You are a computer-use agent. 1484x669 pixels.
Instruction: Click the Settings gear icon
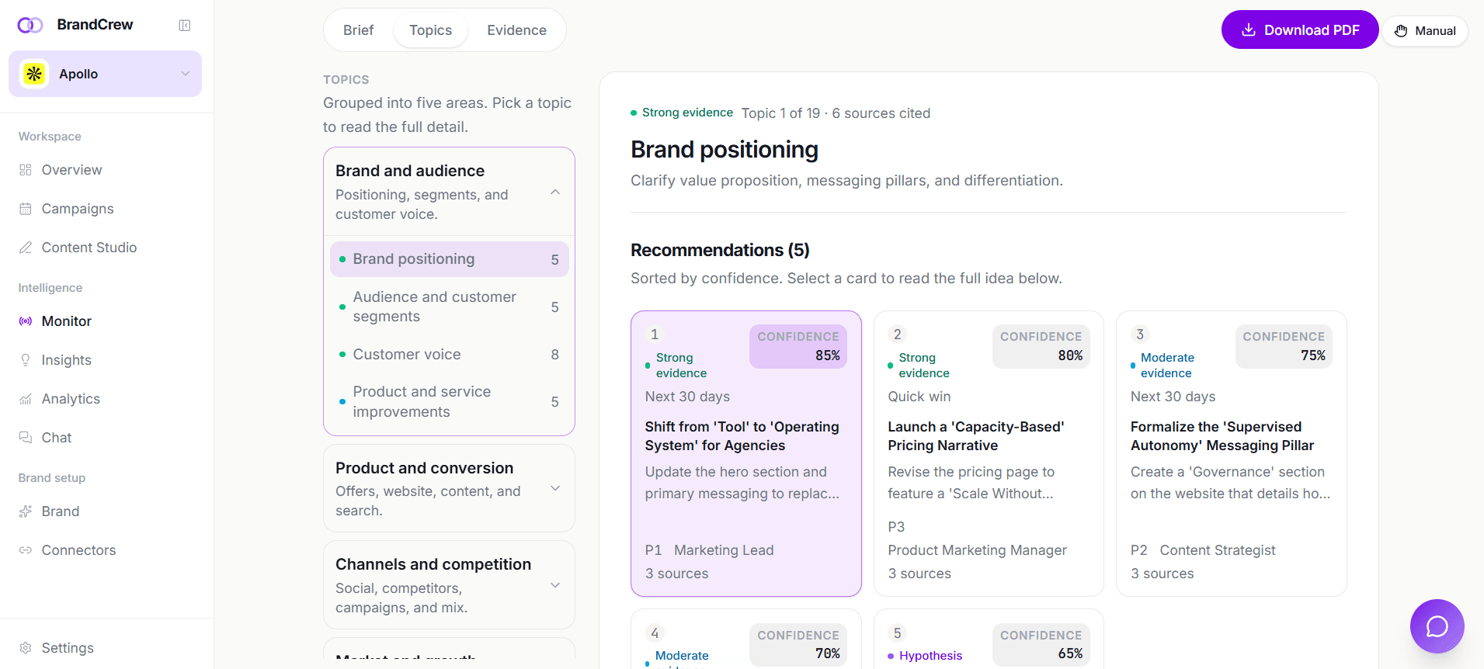[26, 648]
